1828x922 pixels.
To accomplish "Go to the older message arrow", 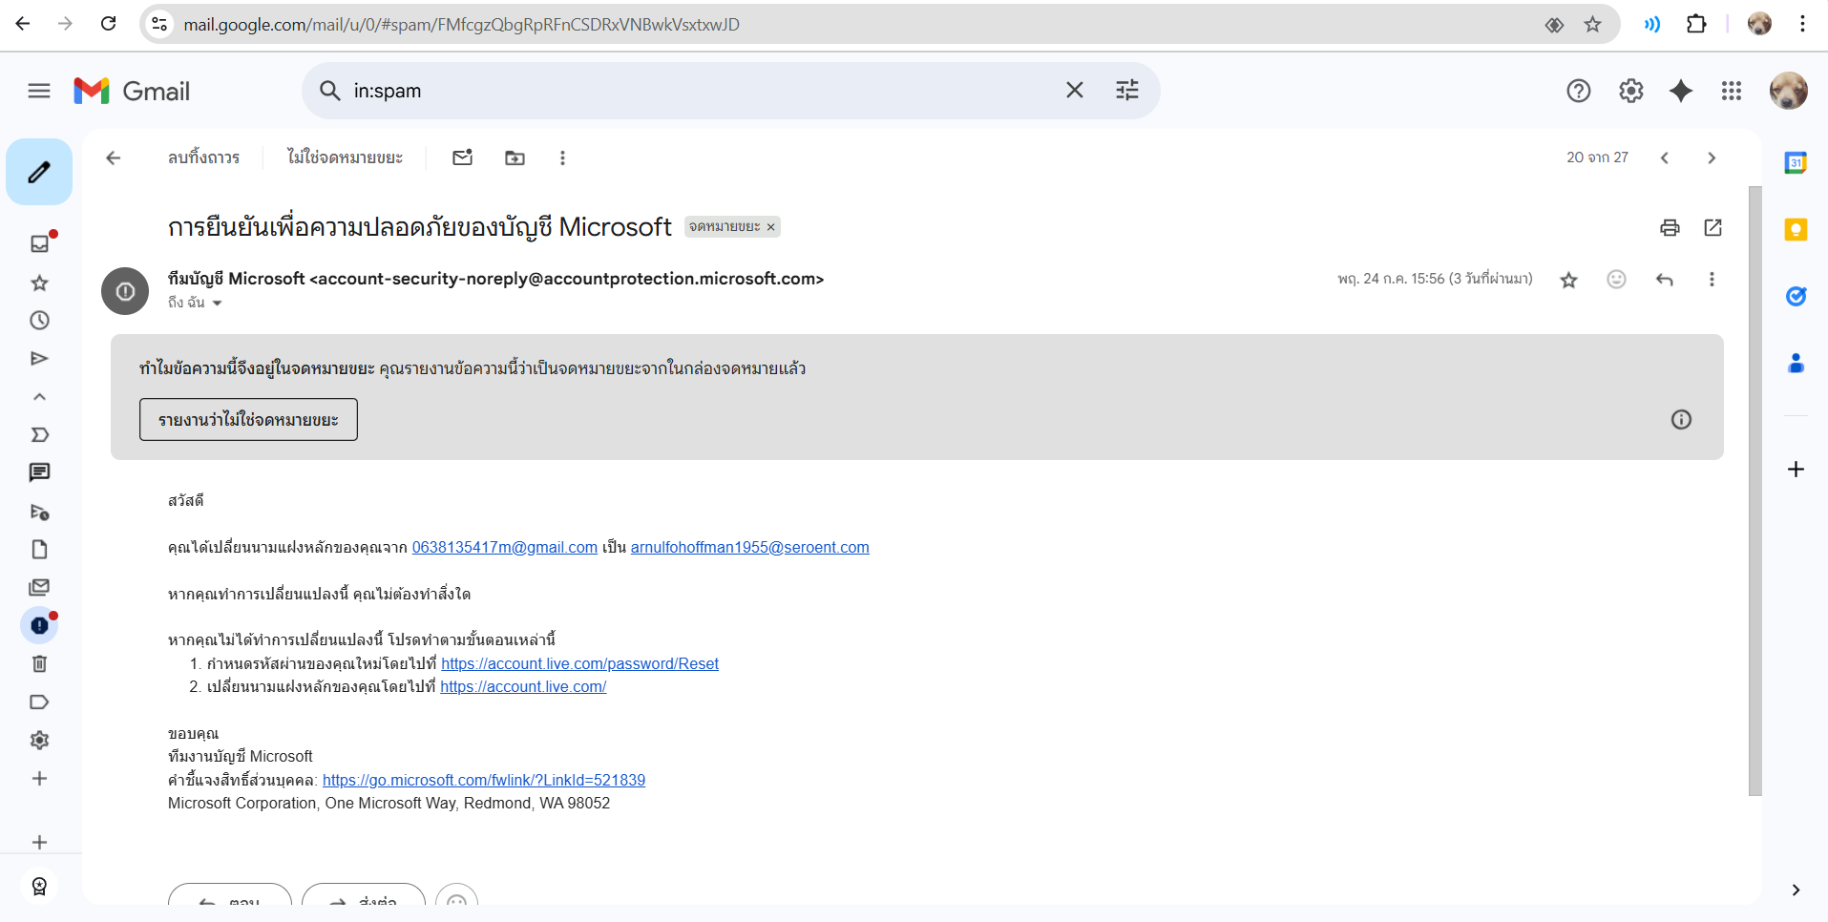I will tap(1712, 157).
